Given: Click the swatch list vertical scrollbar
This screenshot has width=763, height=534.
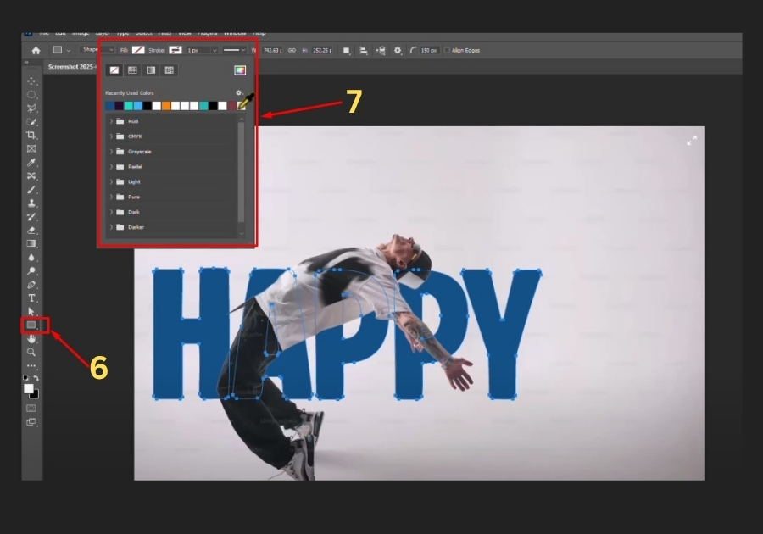Looking at the screenshot, I should tap(241, 171).
